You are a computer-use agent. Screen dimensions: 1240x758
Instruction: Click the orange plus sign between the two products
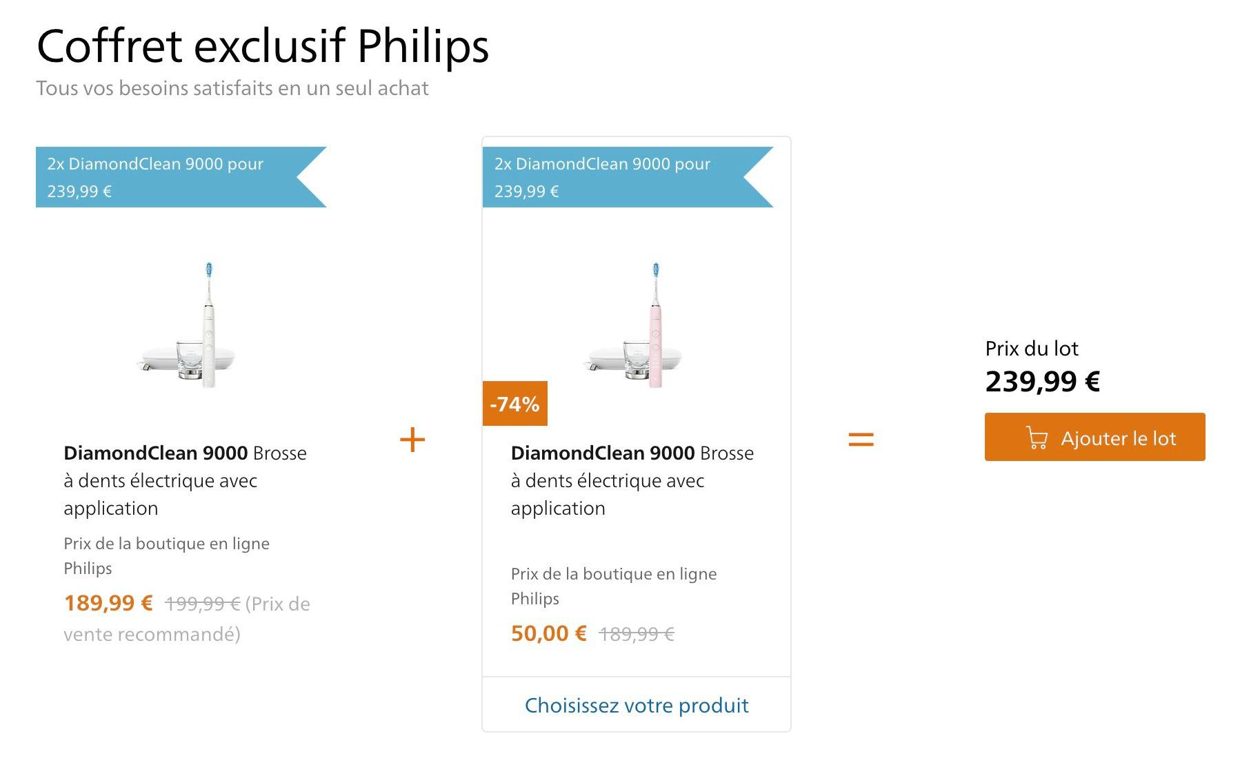pyautogui.click(x=412, y=440)
